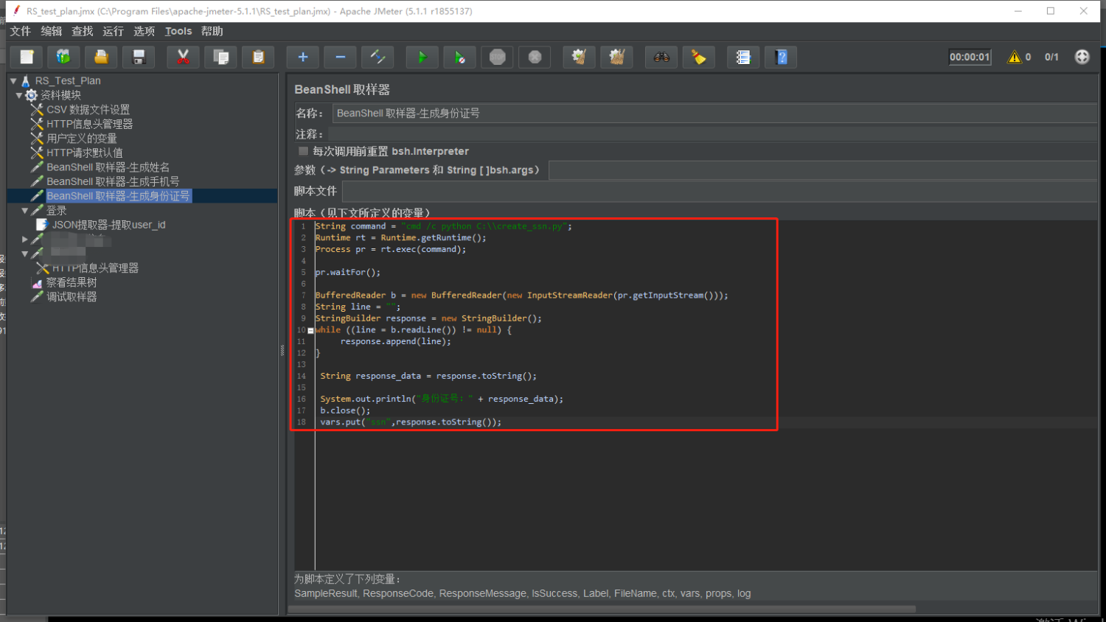Viewport: 1106px width, 622px height.
Task: Select JSON提取器-提取user_id tree item
Action: point(108,225)
